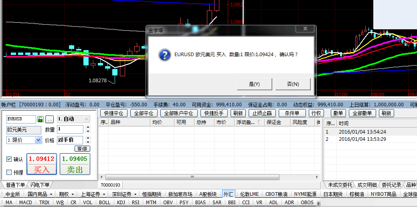Click the red 买入 buy price button

42,164
